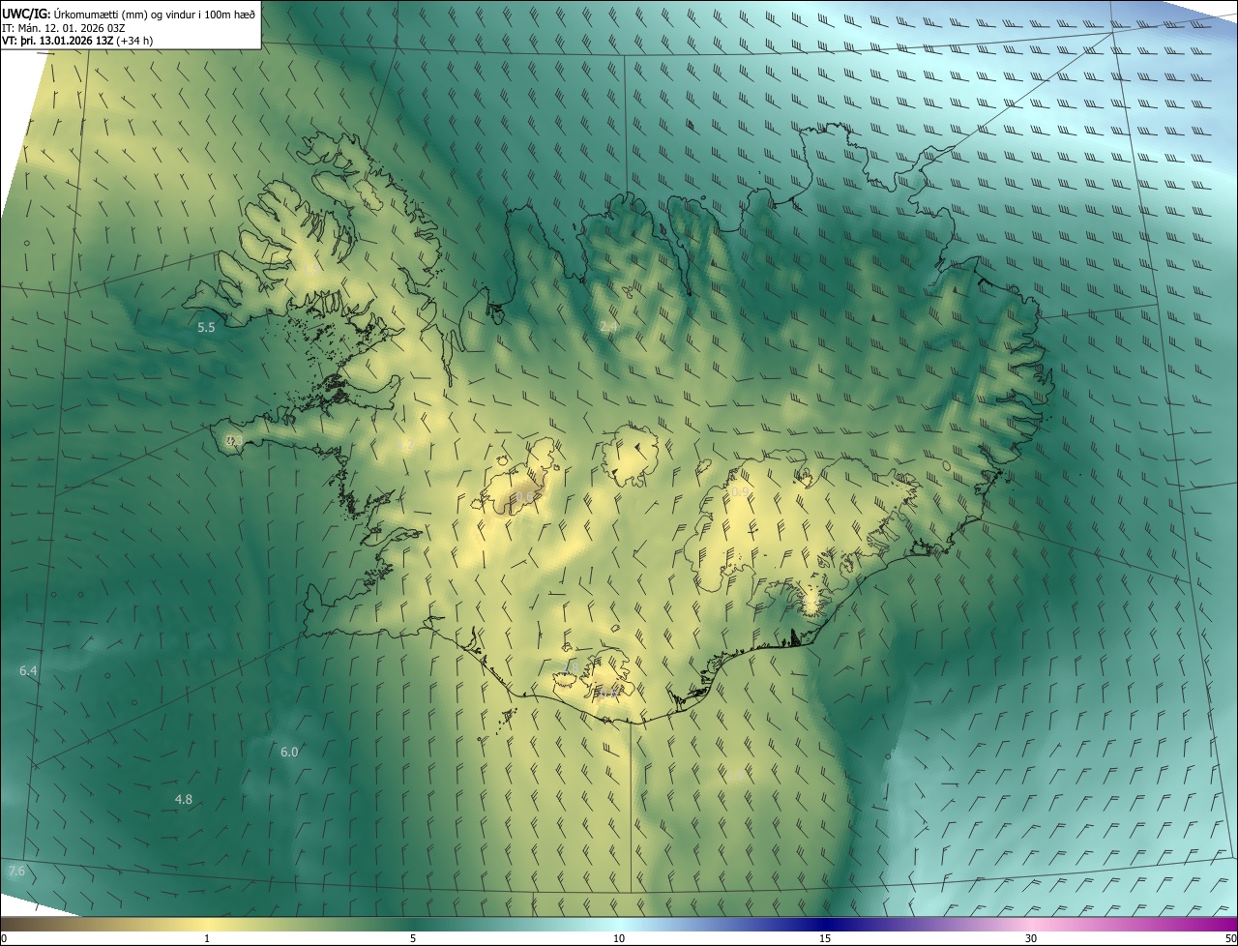Screen dimensions: 1238x946
Task: Click the '6.0' value southwest of Iceland
Action: (289, 752)
